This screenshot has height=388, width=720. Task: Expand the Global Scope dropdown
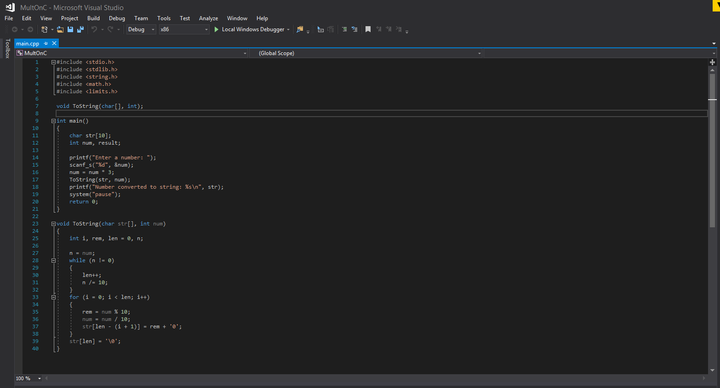click(x=479, y=53)
